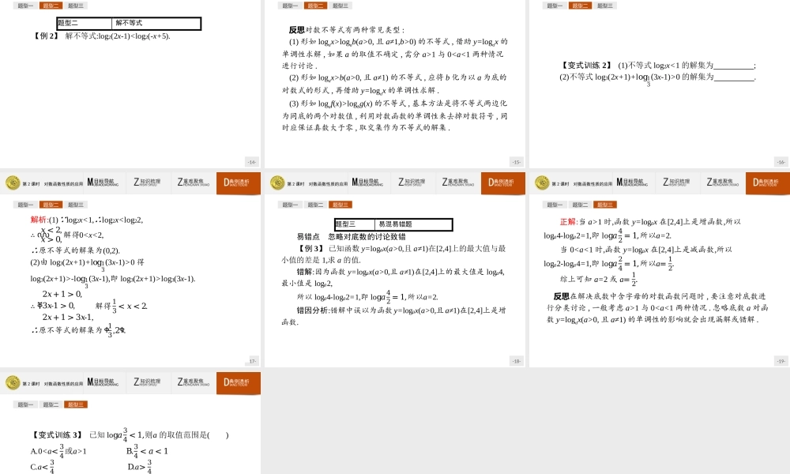This screenshot has width=790, height=474.
Task: Open 知识梳理 tab on slide 18 header
Action: [x=412, y=182]
